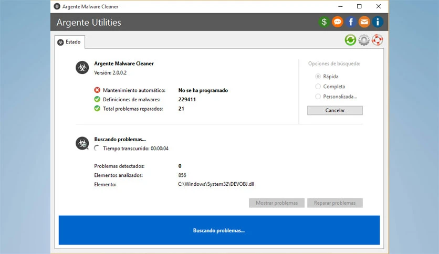Click the biohazard magnifier icon beside Buscando problemas
The height and width of the screenshot is (254, 439).
pyautogui.click(x=82, y=143)
